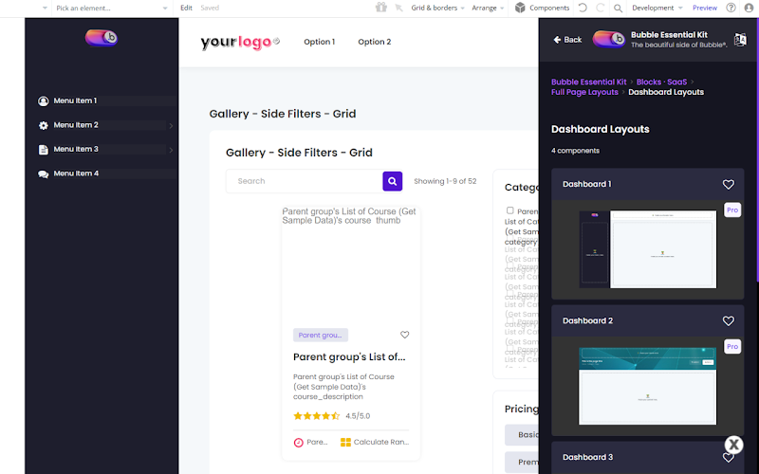Open the Preview link
This screenshot has width=759, height=474.
click(x=704, y=8)
